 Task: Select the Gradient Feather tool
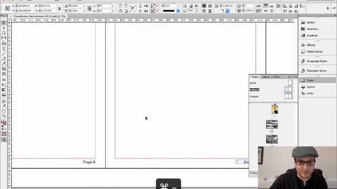4,95
